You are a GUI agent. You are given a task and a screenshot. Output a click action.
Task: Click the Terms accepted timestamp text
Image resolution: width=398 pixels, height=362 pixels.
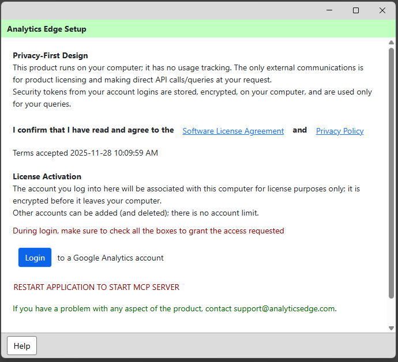point(85,153)
